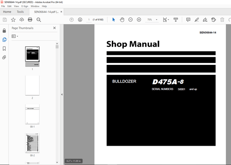Close the Page Thumbnails panel
The image size is (231, 165).
point(54,28)
